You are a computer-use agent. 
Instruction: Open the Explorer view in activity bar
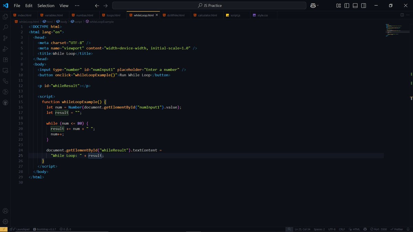coord(5,16)
